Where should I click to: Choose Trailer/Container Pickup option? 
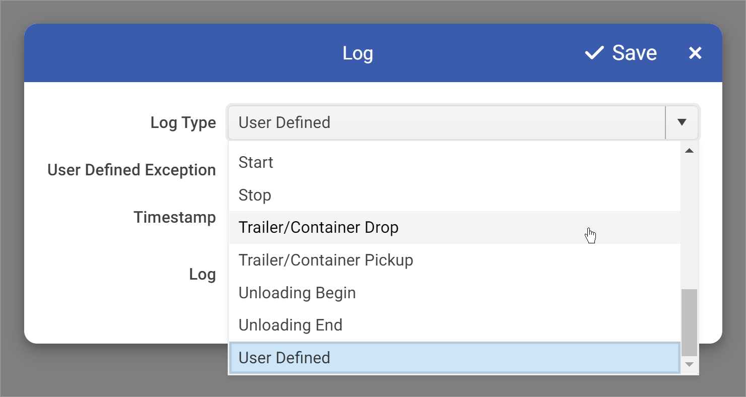[454, 260]
